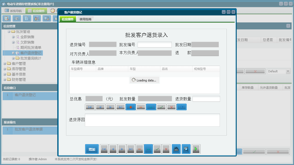Screen dimensions: 294x165
Task: Click the 总优惠 field
Action: click(94, 99)
